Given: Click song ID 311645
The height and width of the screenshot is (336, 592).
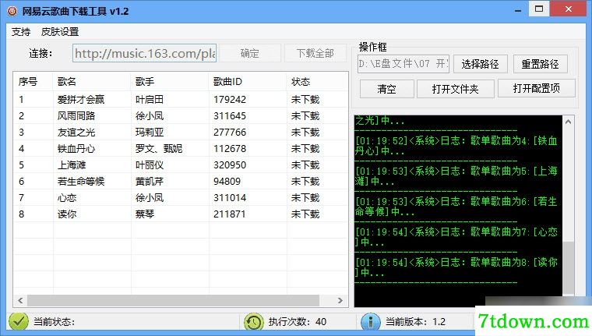Looking at the screenshot, I should (230, 115).
